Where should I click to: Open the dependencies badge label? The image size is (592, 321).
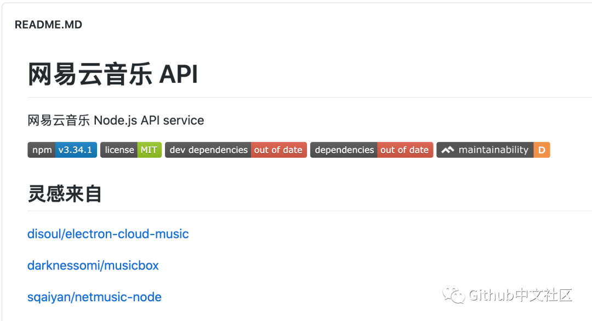[x=344, y=150]
